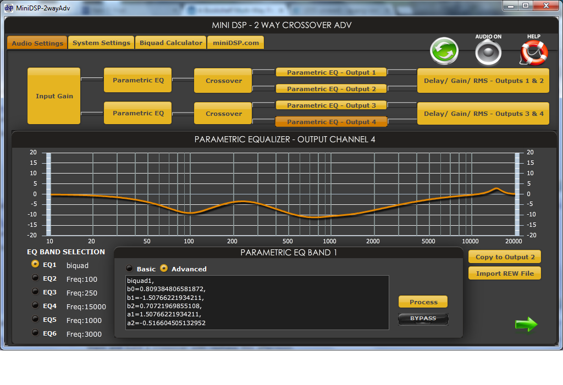Viewport: 563px width, 385px height.
Task: Open the miniDSP.com tab
Action: [235, 42]
